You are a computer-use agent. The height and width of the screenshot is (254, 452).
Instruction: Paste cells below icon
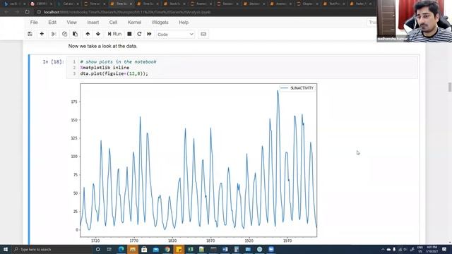75,34
